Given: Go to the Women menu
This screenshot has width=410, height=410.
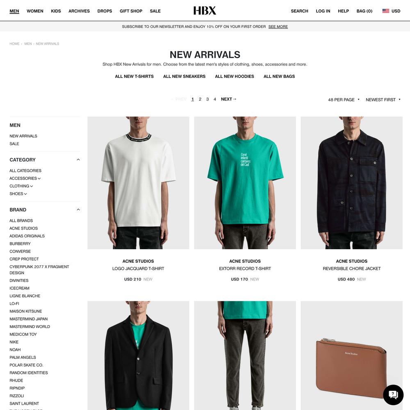Looking at the screenshot, I should [35, 11].
